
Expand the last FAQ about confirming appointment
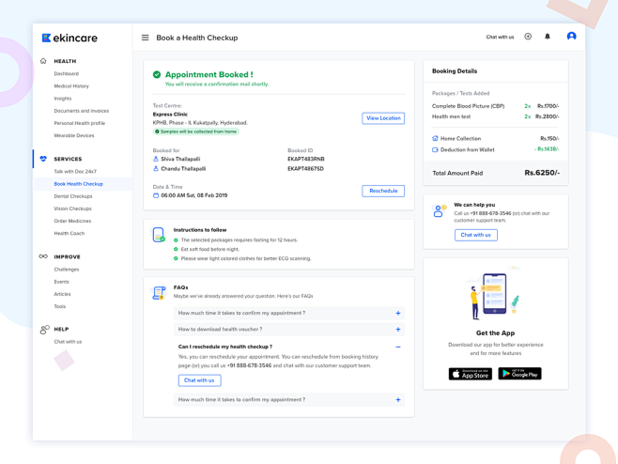(x=289, y=400)
